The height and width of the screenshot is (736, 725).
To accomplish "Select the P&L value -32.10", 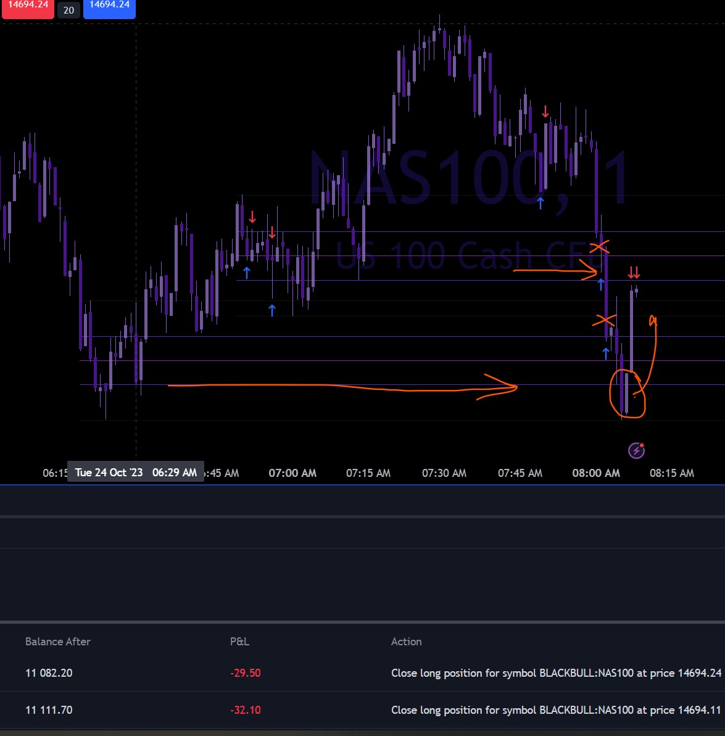I will pos(245,709).
